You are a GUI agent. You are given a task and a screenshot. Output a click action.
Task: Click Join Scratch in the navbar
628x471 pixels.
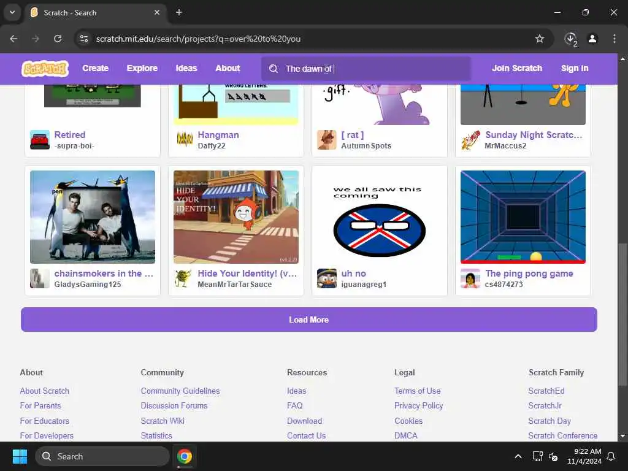click(x=517, y=69)
